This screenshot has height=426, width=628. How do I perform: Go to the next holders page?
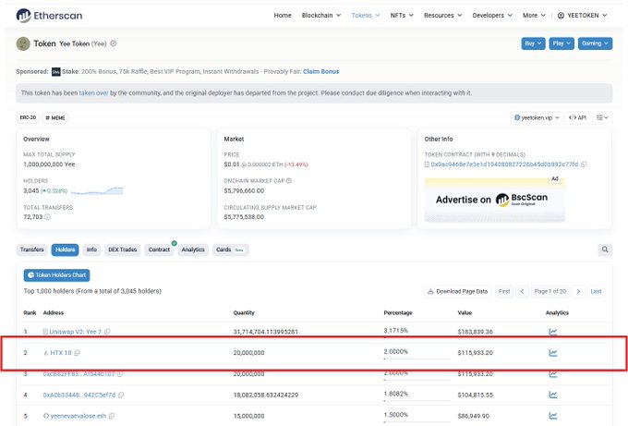[x=578, y=291]
